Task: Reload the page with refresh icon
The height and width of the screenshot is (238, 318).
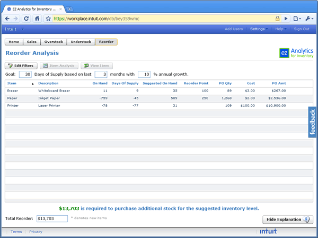Action: pos(26,18)
